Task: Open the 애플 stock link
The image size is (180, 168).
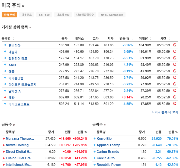Action: point(11,71)
